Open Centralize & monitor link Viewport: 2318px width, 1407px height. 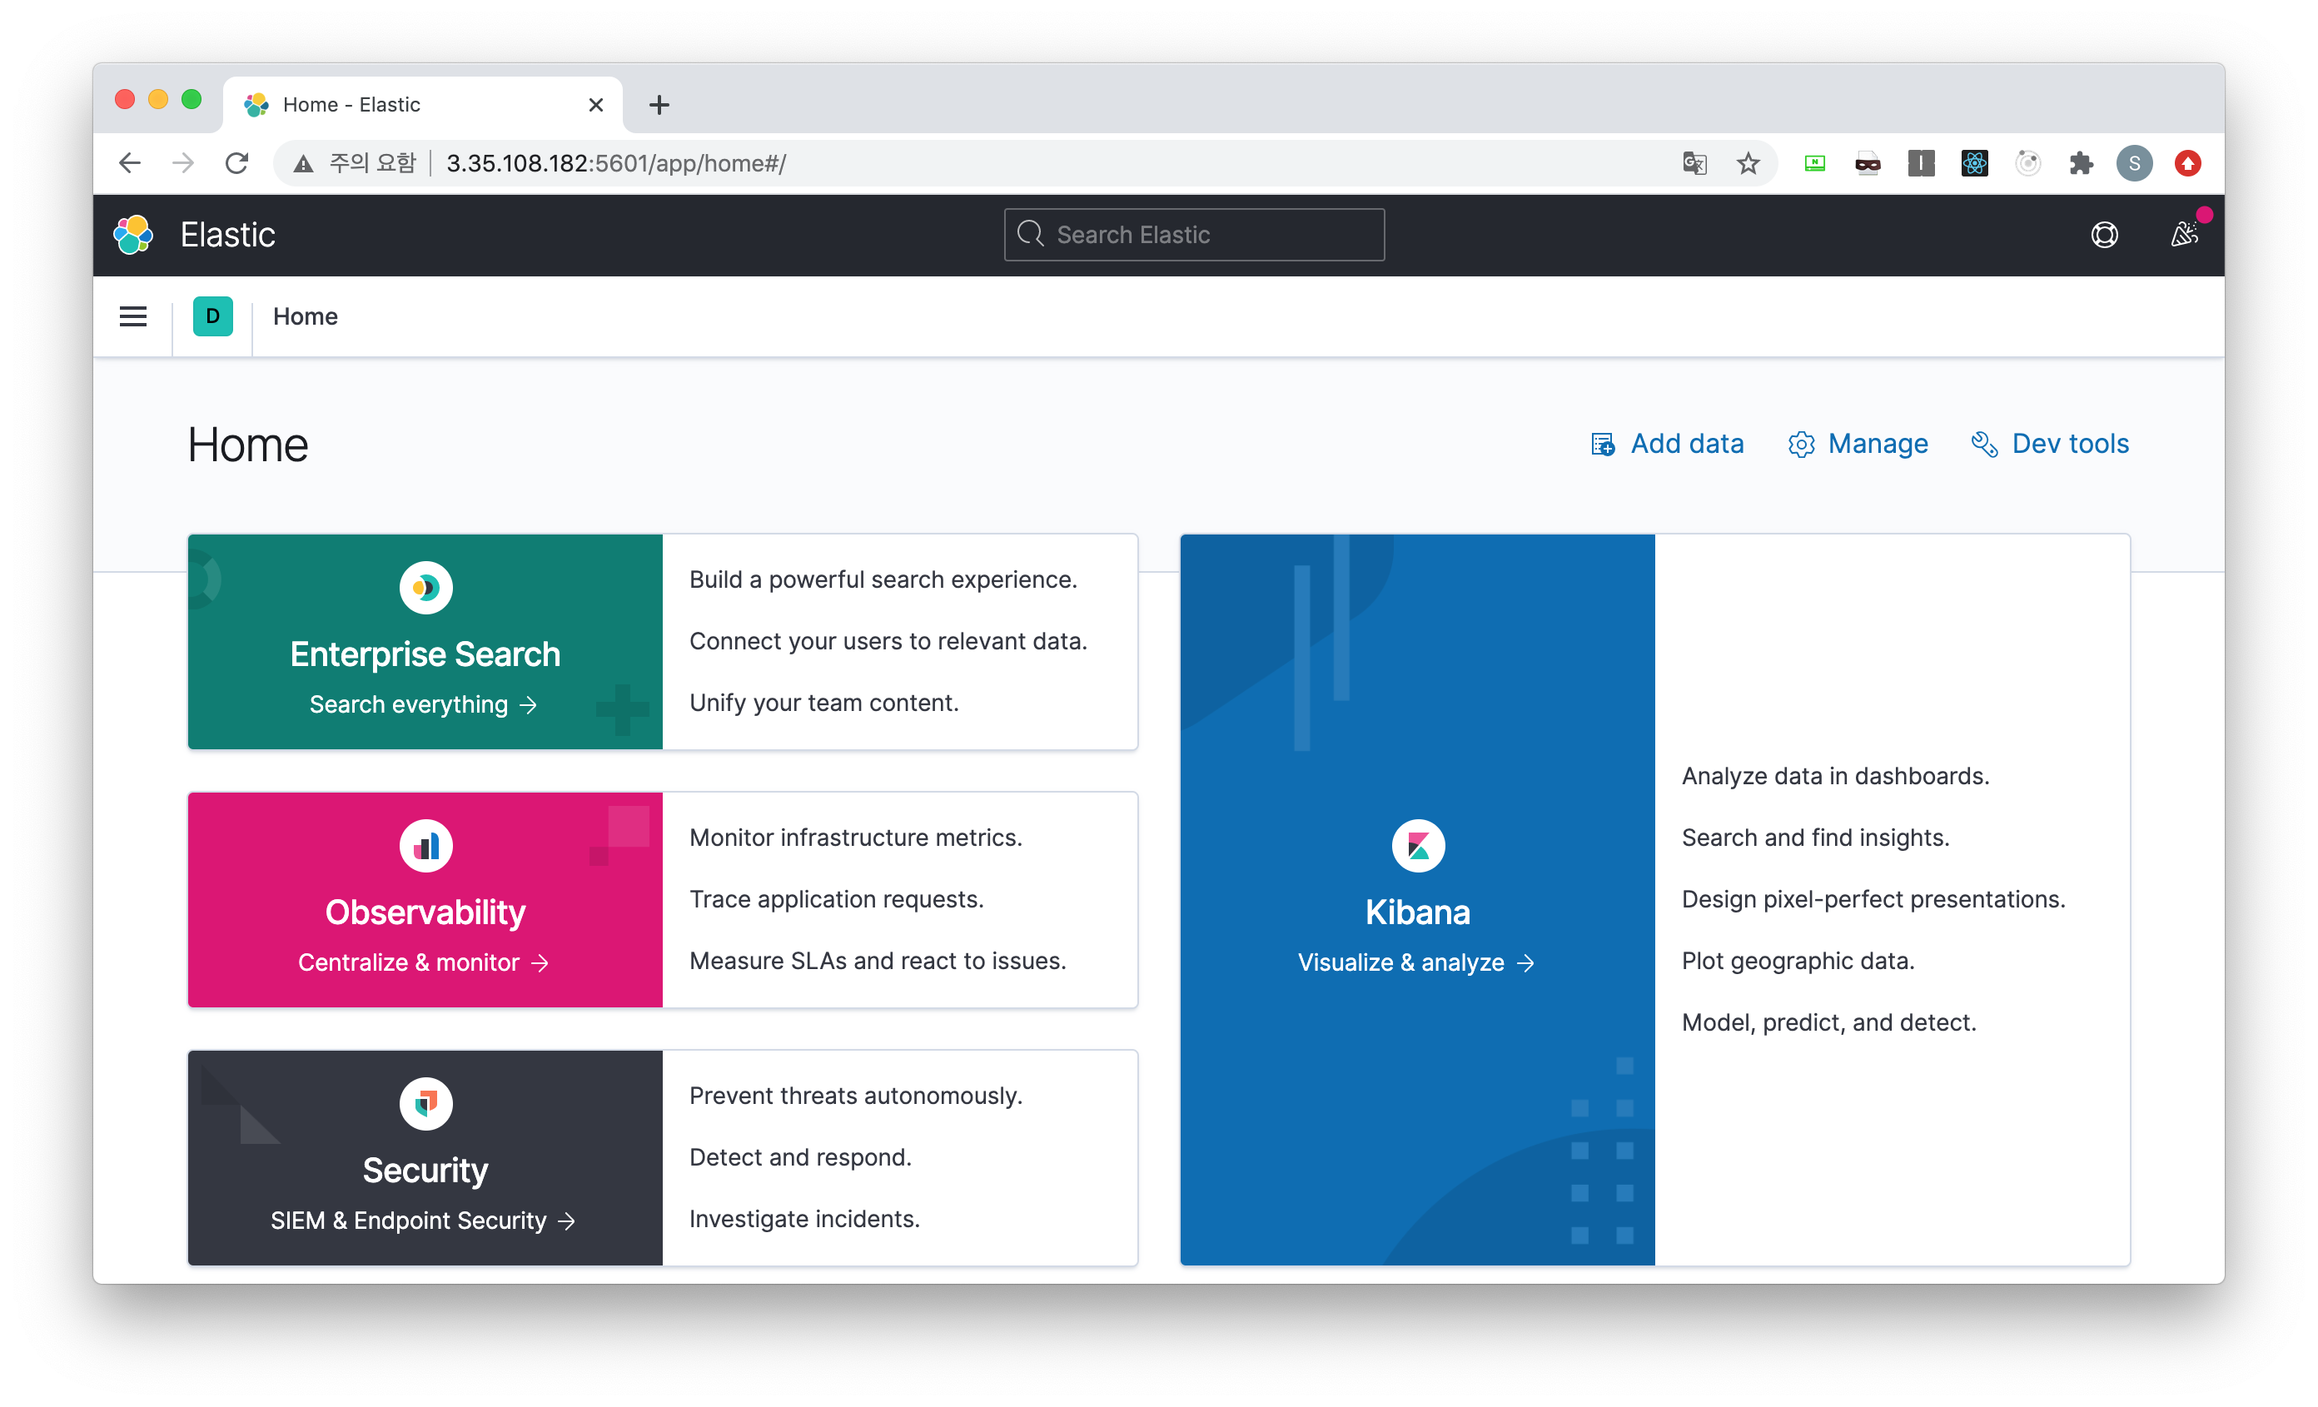click(x=423, y=962)
